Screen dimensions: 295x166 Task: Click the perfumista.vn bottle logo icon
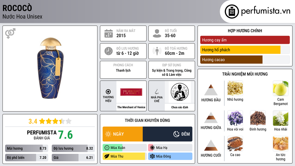232,12
